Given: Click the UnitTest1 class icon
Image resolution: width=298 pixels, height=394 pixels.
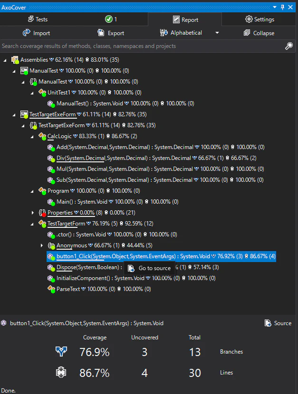Looking at the screenshot, I should pos(42,93).
